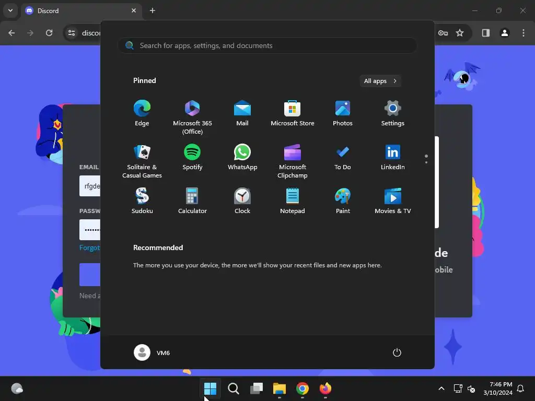This screenshot has height=401, width=535.
Task: Expand the All apps list
Action: 380,81
